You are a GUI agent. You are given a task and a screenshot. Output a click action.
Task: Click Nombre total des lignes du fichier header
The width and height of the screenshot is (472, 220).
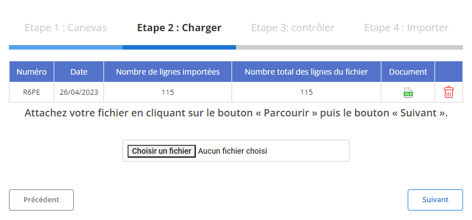click(x=306, y=72)
